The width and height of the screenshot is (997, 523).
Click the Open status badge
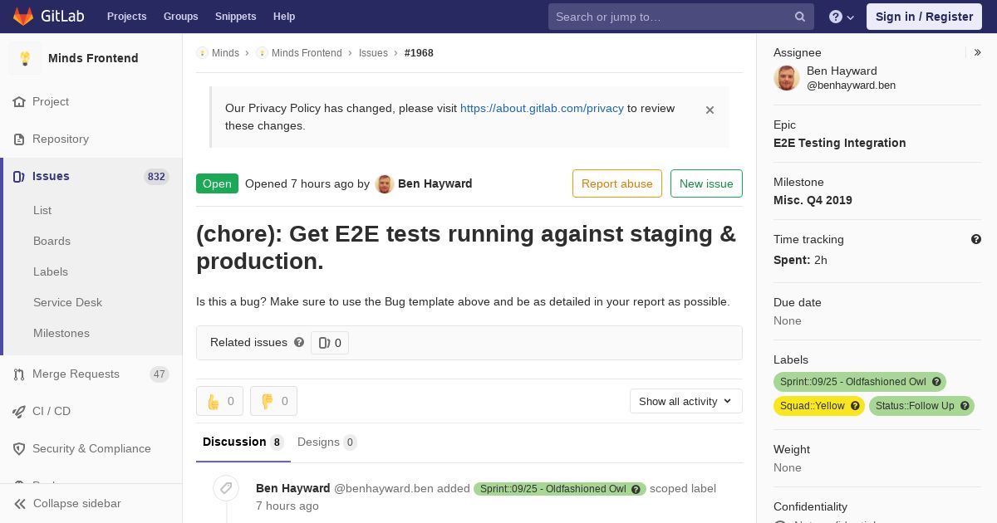(x=217, y=183)
